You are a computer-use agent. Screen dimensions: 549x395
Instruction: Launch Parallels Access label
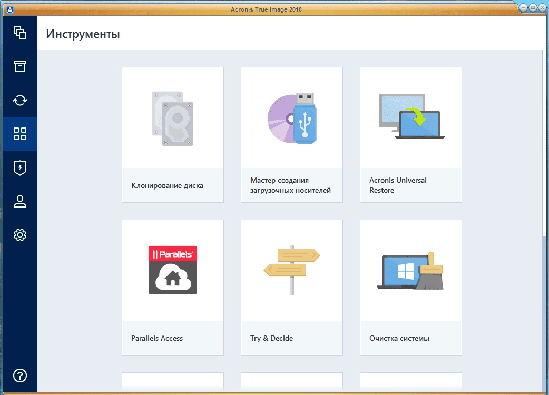pos(157,338)
